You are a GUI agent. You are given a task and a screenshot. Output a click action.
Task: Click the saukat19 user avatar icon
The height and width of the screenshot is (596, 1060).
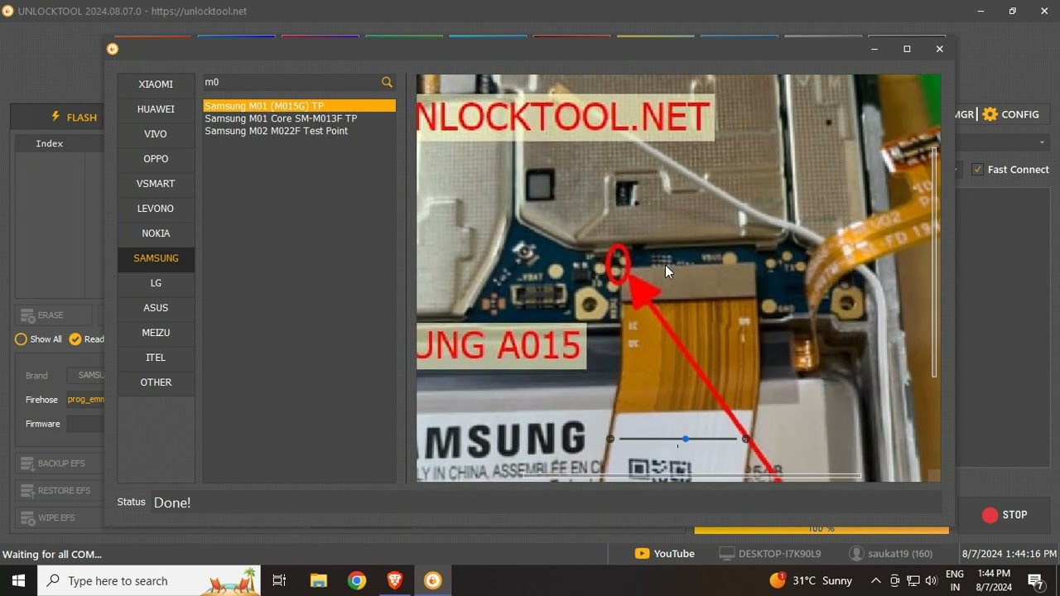coord(856,554)
